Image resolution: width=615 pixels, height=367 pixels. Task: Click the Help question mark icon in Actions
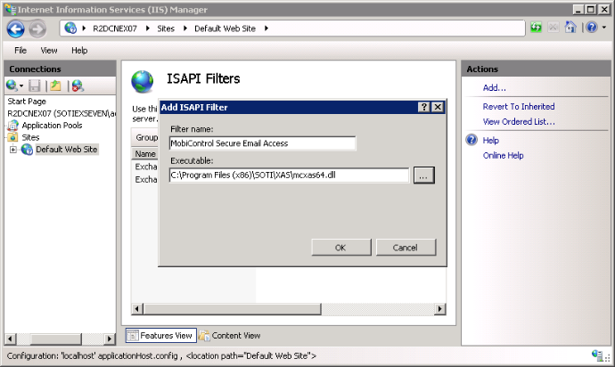471,140
